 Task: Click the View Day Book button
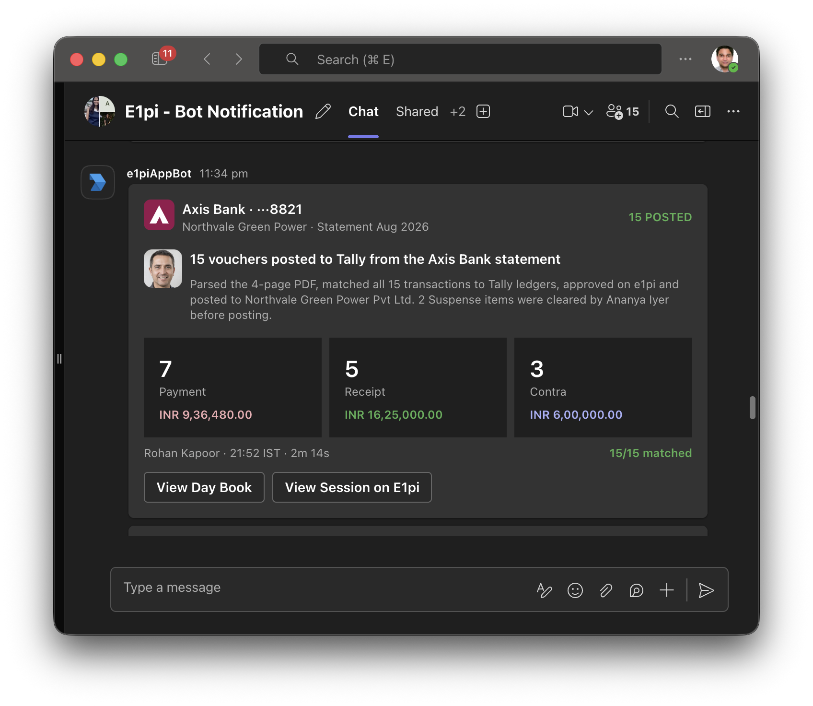coord(204,487)
